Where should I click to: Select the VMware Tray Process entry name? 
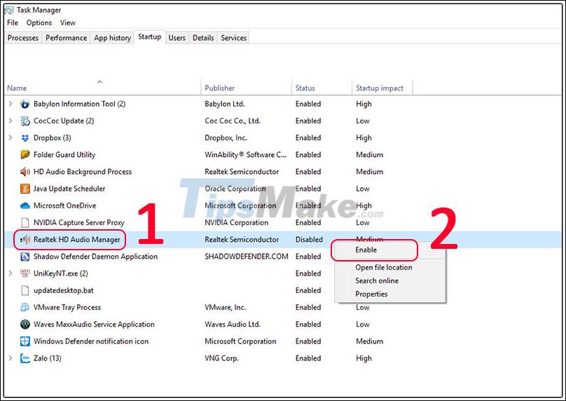pyautogui.click(x=67, y=308)
